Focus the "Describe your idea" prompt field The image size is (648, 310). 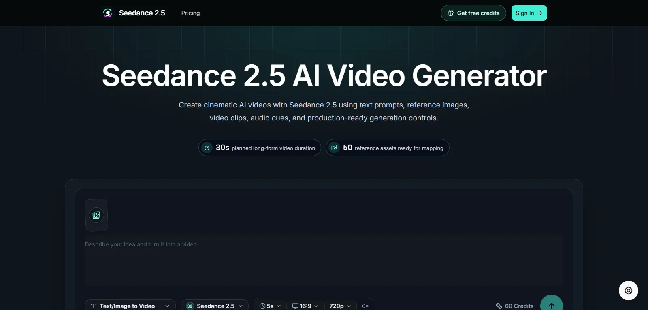pos(324,261)
